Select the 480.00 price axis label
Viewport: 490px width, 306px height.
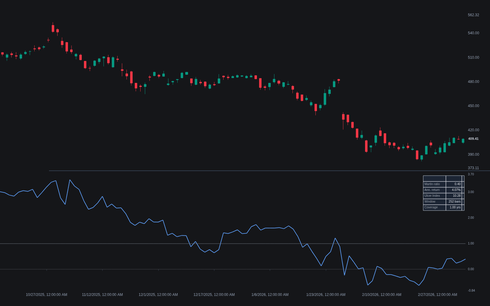(473, 82)
